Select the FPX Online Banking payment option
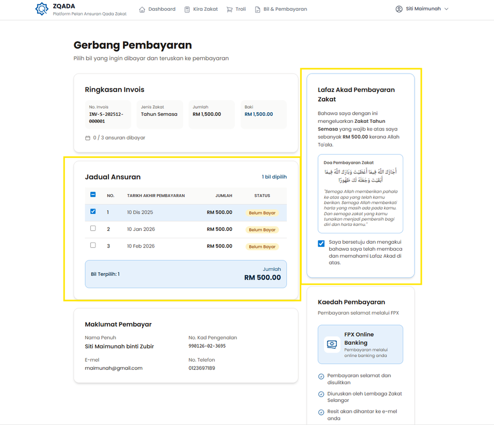The image size is (494, 425). pos(360,345)
